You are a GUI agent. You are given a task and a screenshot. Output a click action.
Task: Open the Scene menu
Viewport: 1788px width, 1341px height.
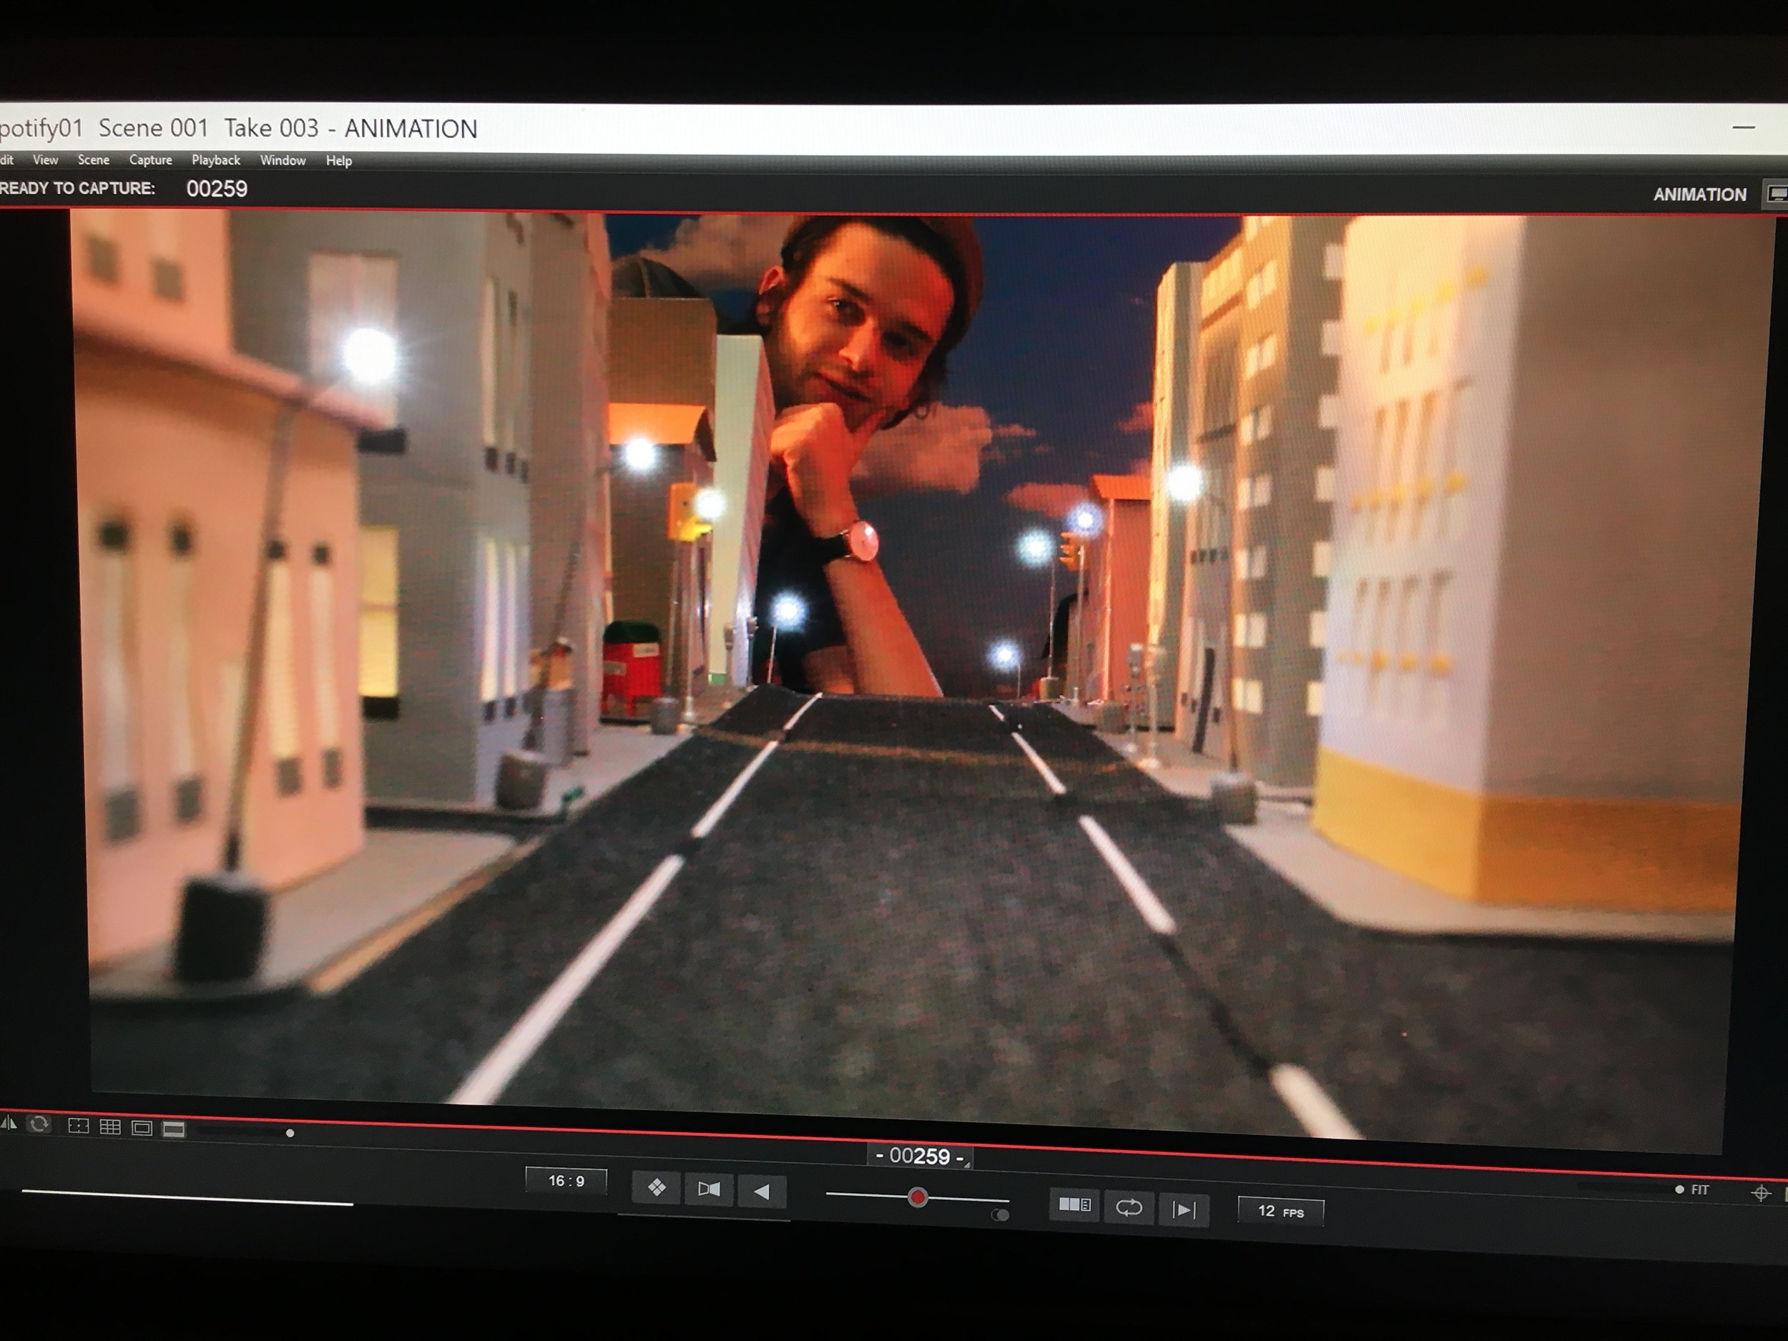click(94, 160)
